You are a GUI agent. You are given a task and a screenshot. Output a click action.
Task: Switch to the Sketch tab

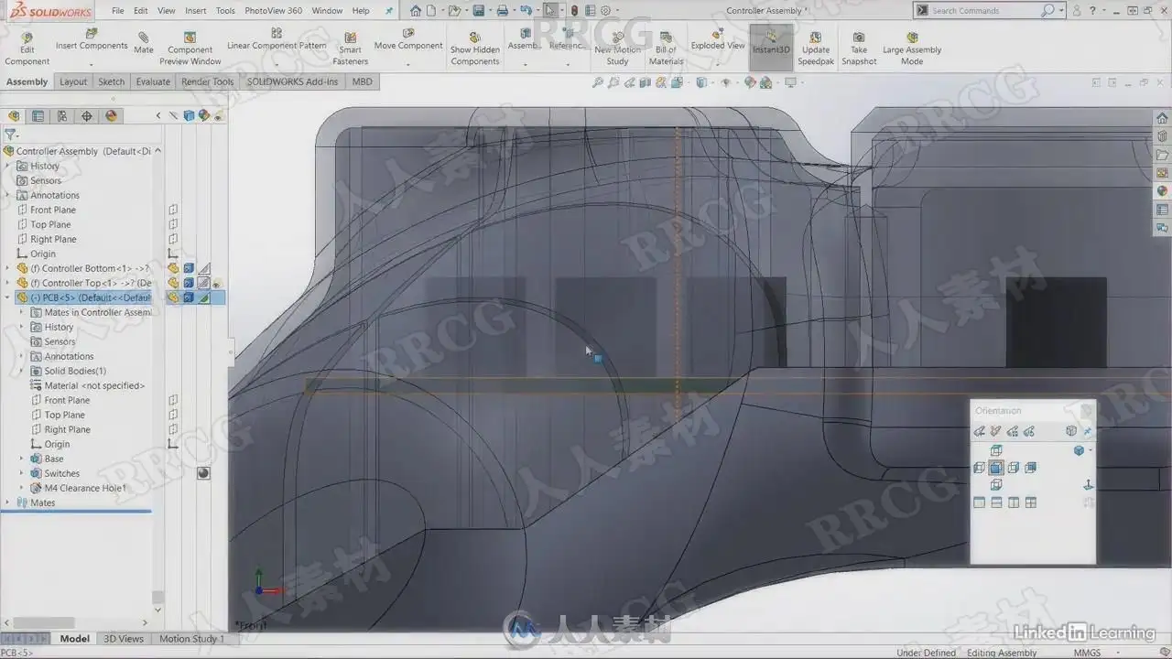tap(111, 81)
